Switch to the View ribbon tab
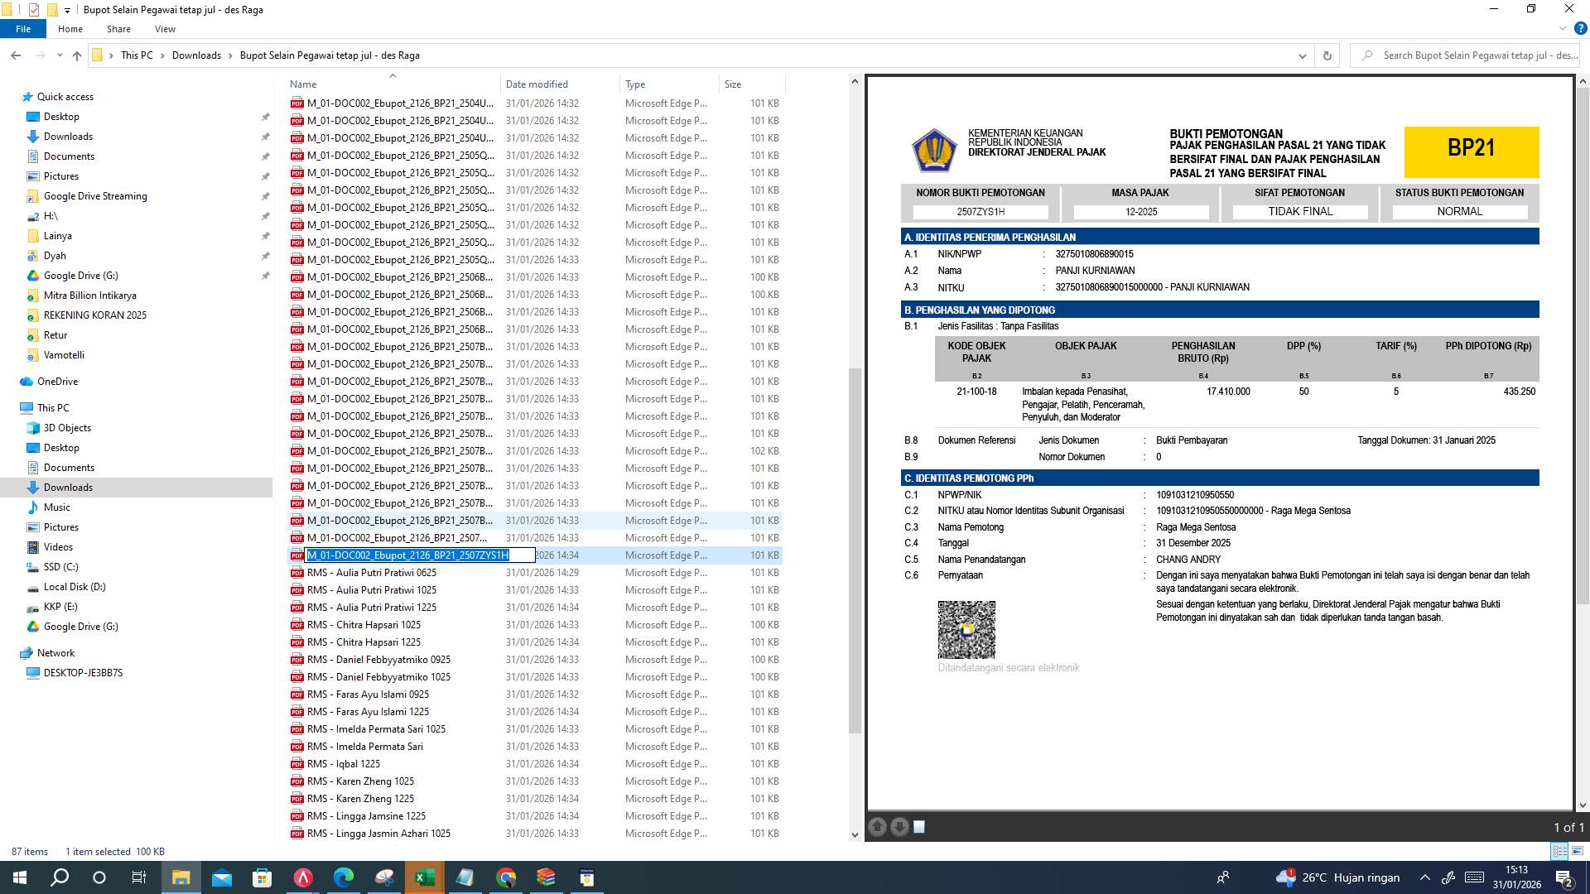This screenshot has width=1590, height=894. [165, 29]
